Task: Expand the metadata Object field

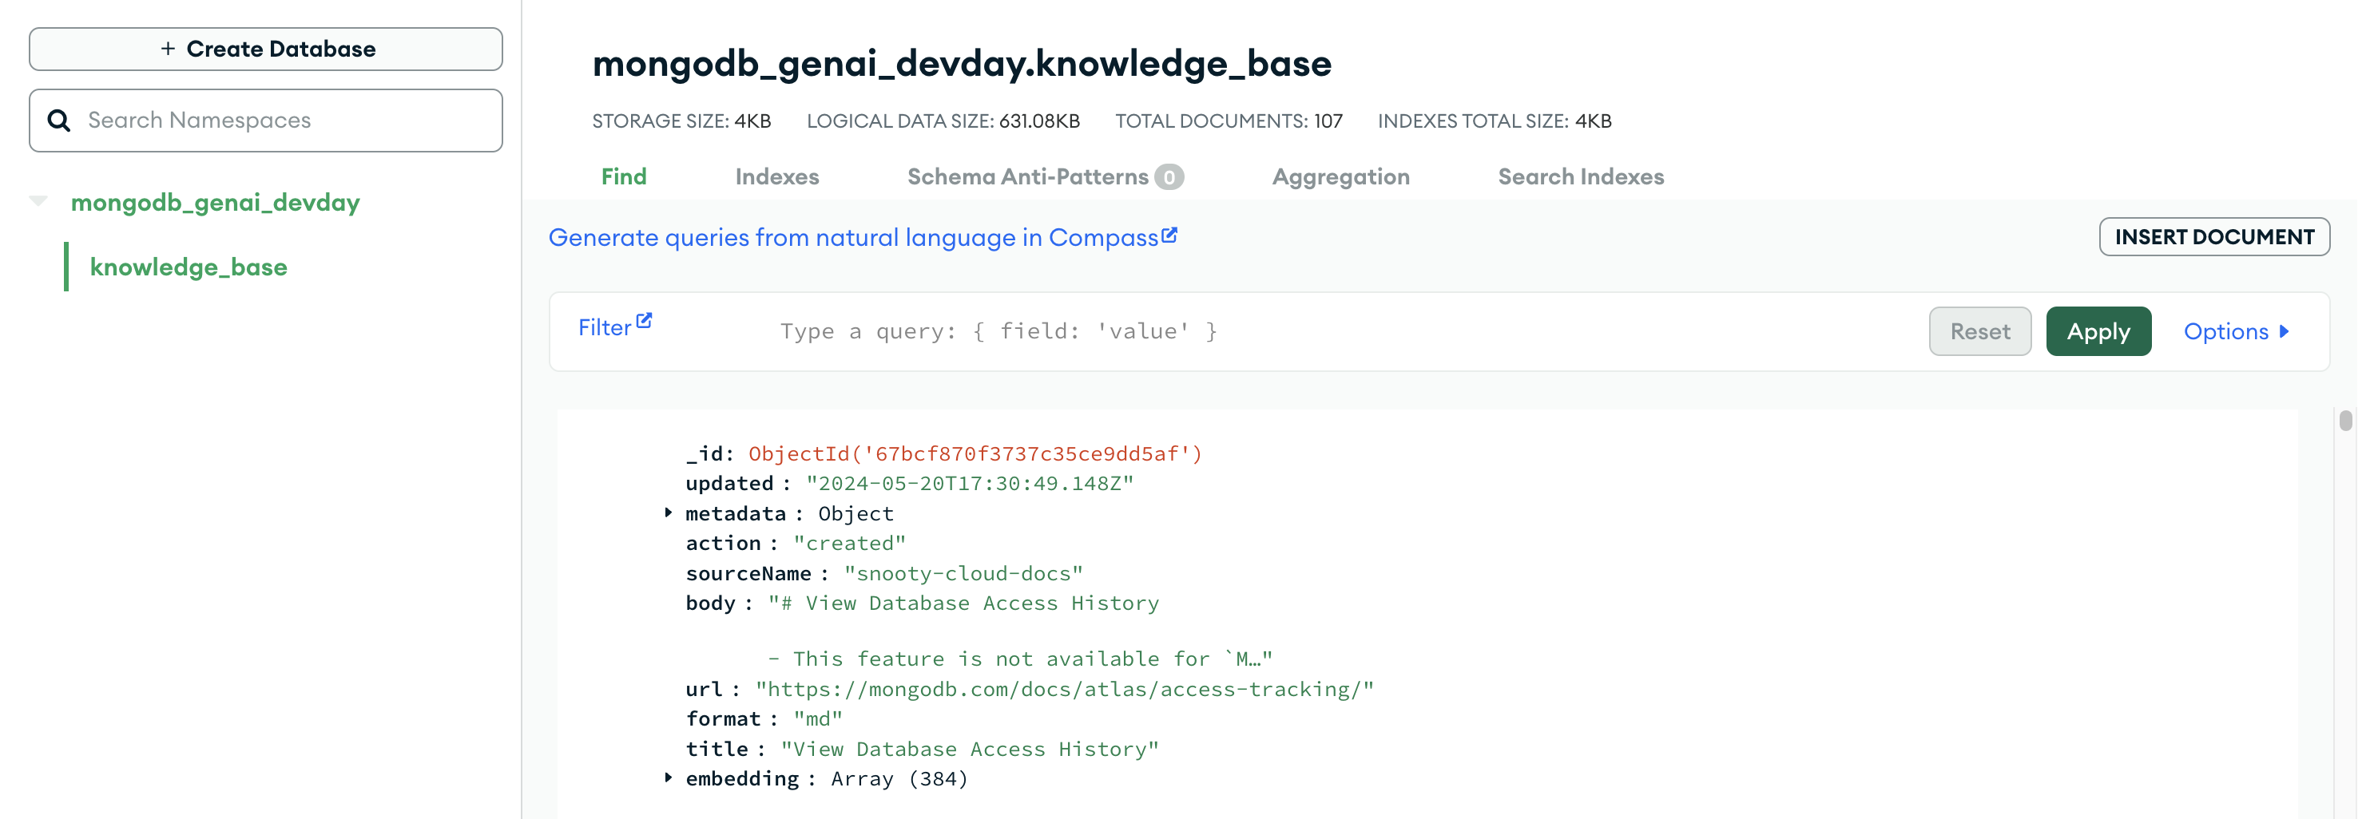Action: point(668,513)
